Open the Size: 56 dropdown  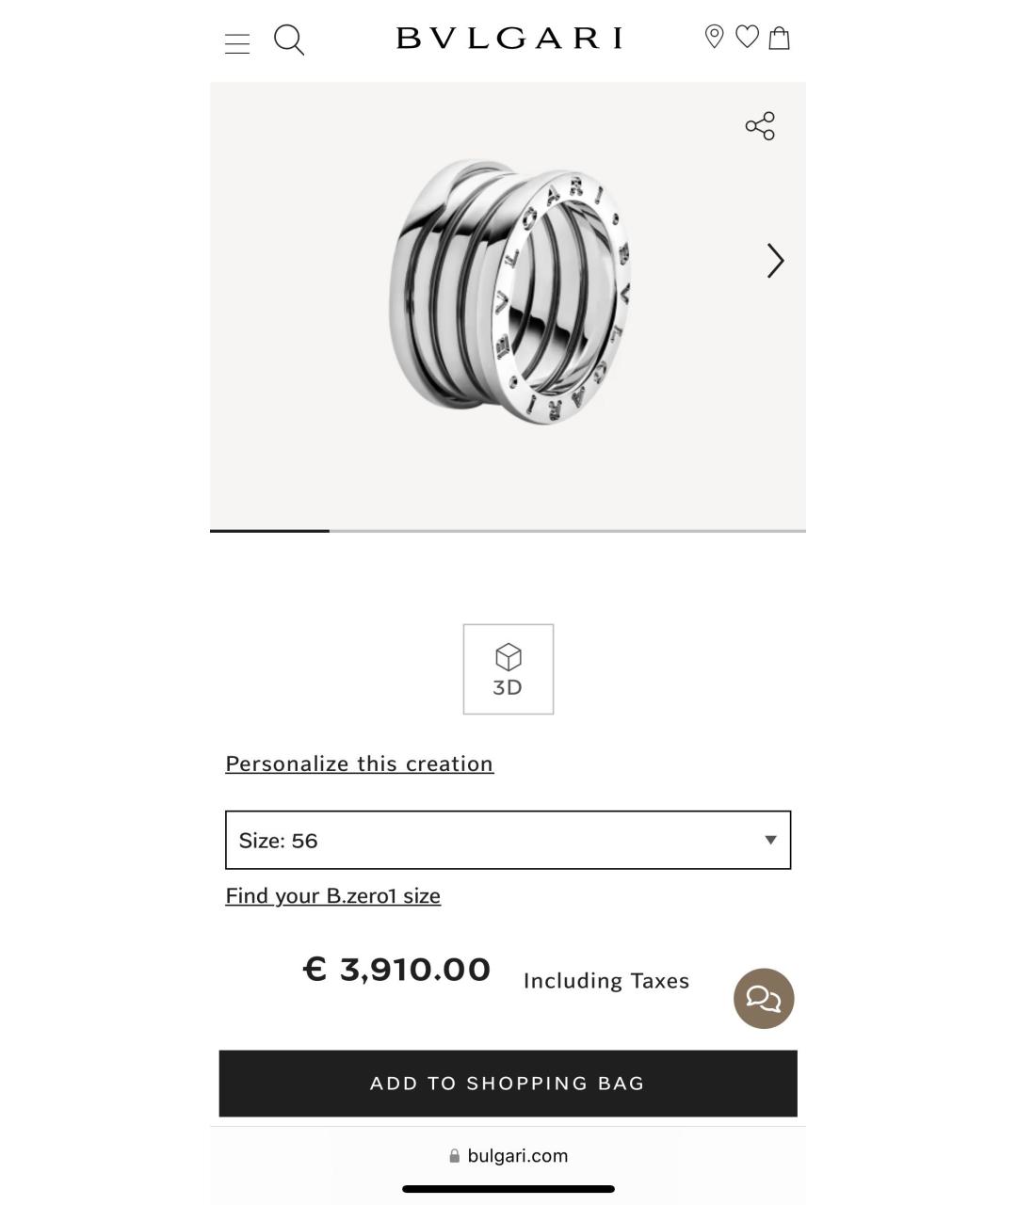508,840
